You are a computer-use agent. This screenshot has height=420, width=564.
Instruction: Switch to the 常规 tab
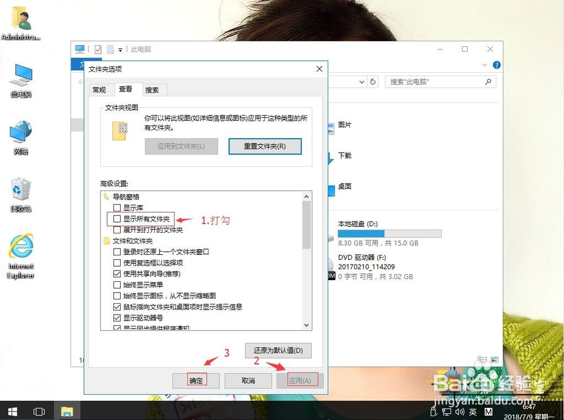99,89
